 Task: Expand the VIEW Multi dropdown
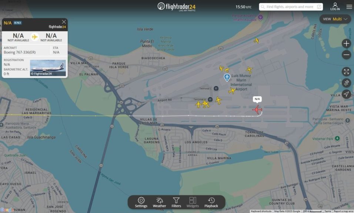335,19
